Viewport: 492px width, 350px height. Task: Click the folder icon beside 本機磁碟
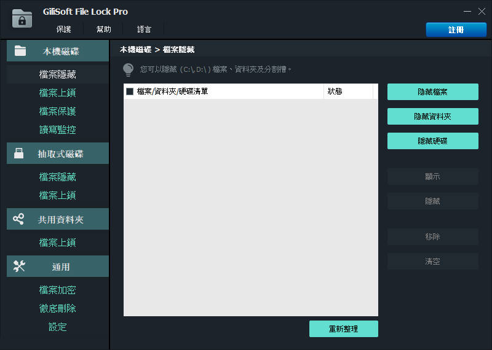(x=20, y=51)
